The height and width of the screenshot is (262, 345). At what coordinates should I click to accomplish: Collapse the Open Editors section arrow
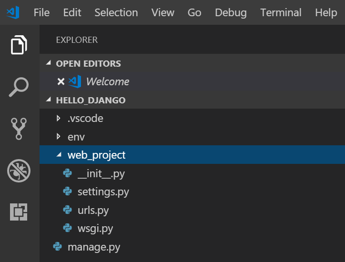click(49, 63)
